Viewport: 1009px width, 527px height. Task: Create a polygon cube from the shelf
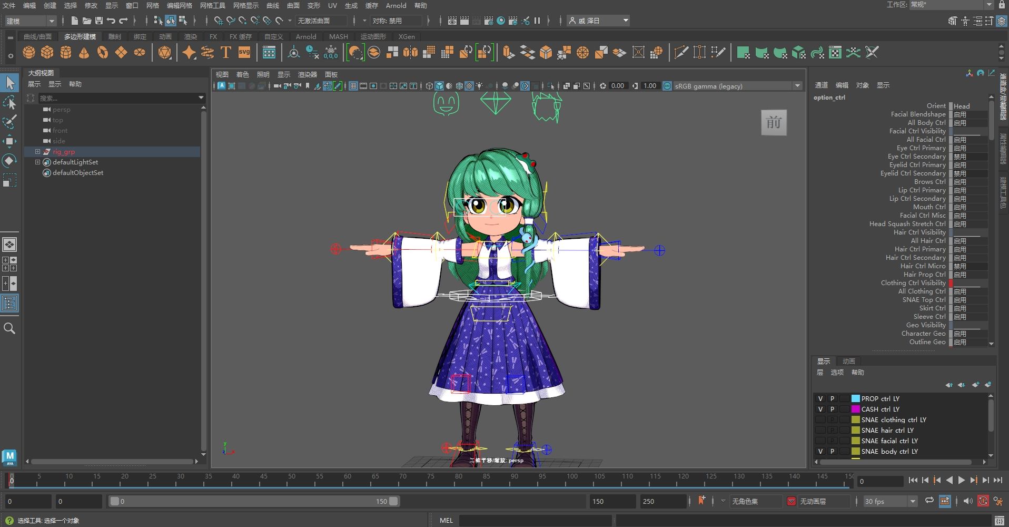[47, 52]
